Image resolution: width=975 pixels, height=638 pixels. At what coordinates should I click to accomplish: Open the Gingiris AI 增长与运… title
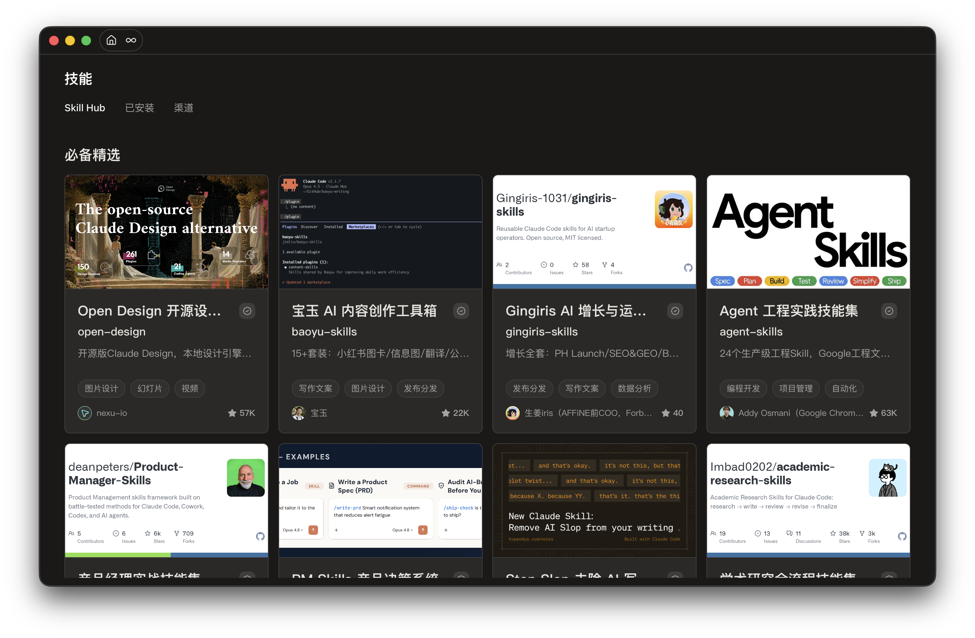tap(576, 311)
